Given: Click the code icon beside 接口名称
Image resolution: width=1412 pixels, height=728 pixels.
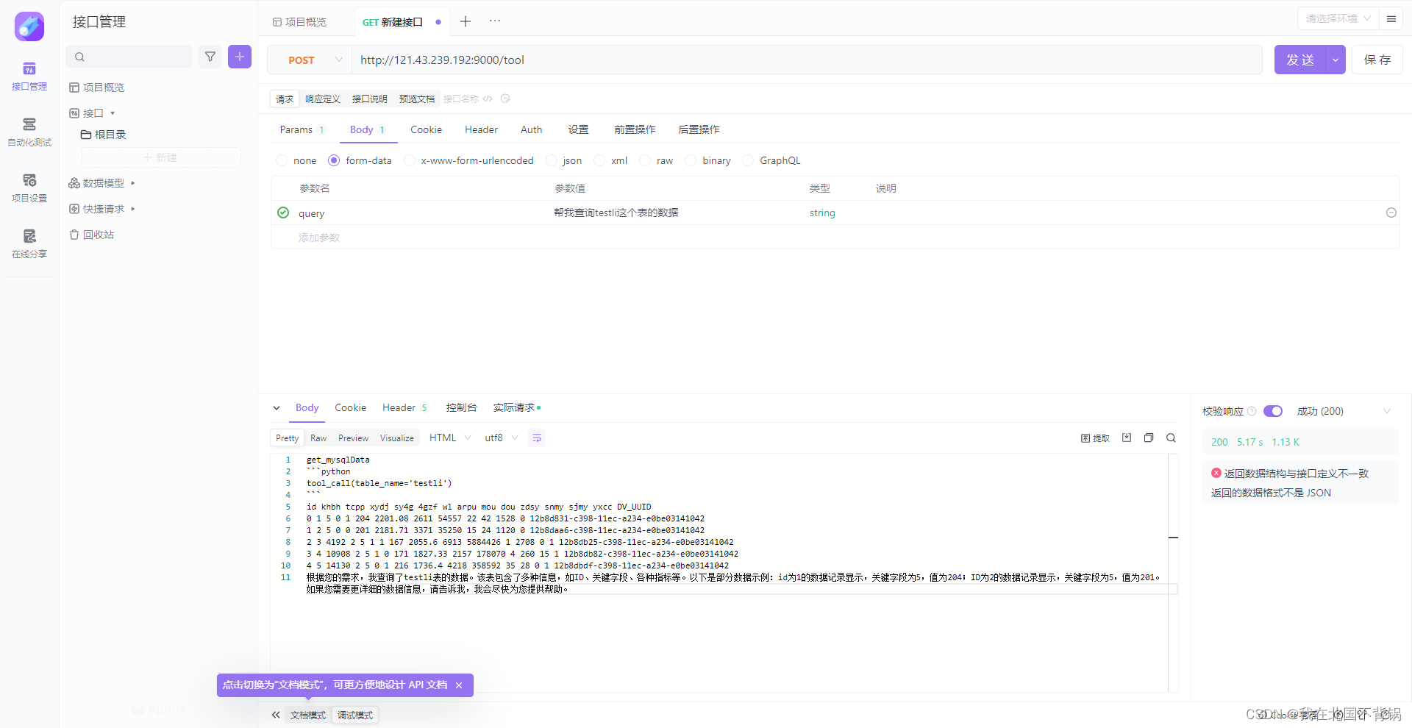Looking at the screenshot, I should (488, 99).
